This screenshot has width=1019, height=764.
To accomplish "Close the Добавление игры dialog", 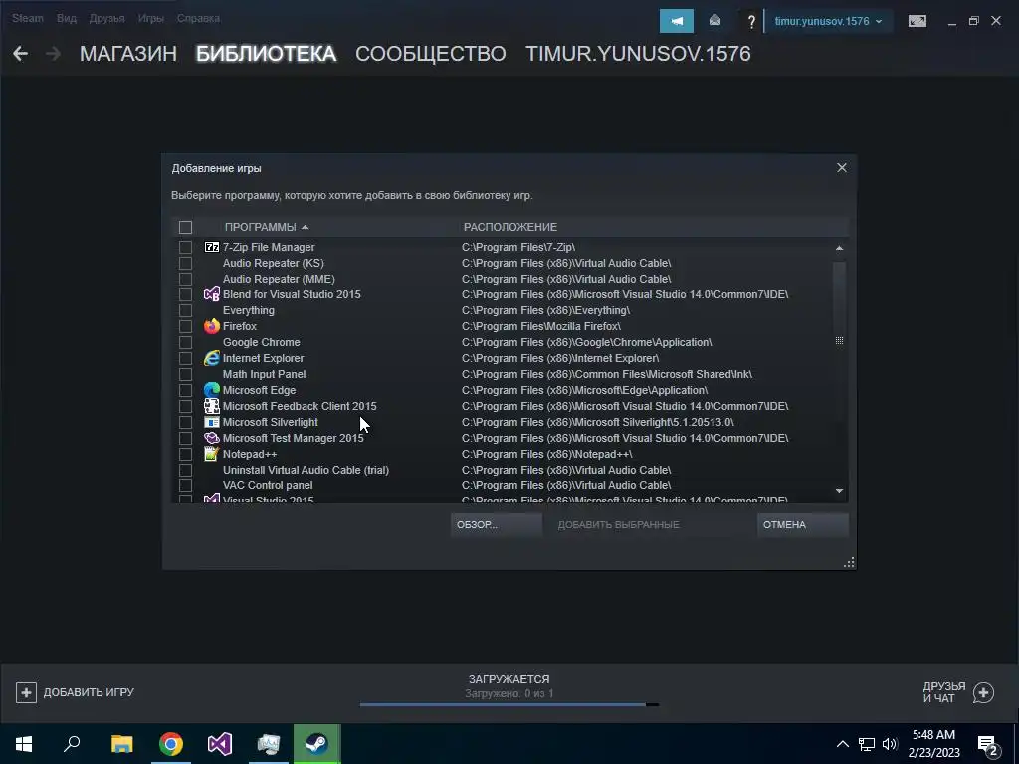I will (x=842, y=167).
